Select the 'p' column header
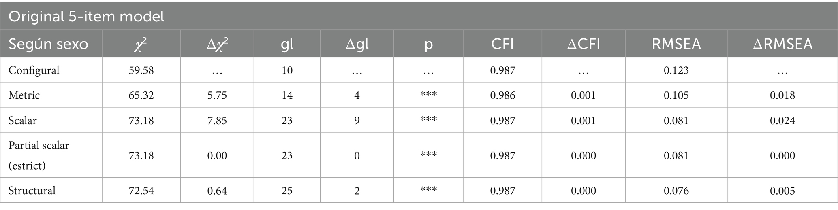Viewport: 838px width, 210px height. (x=428, y=44)
